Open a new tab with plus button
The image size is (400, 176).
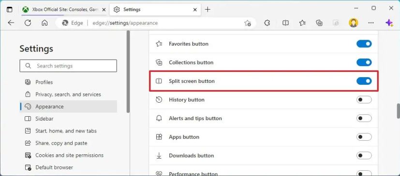pyautogui.click(x=207, y=10)
